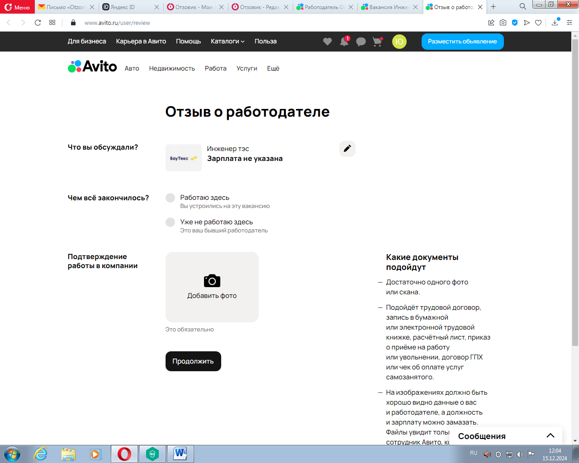Click the 'Добавить фото' upload area
579x463 pixels.
(212, 287)
